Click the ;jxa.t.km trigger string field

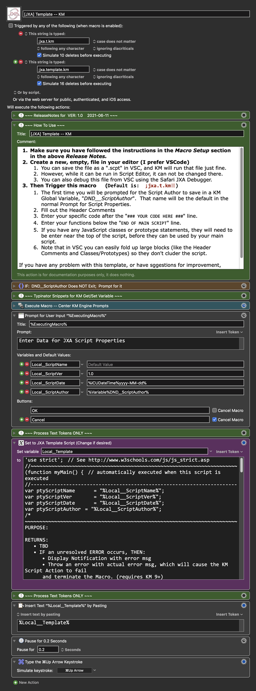point(63,41)
